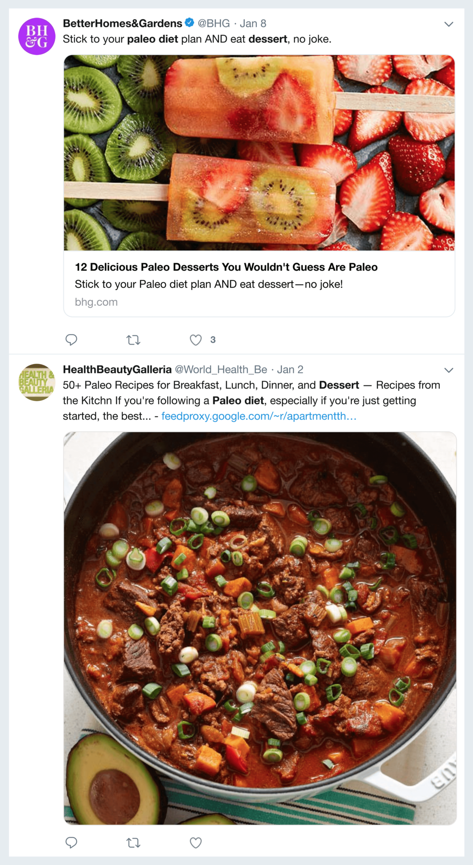Open HealthBeautyGalleria profile avatar
The image size is (473, 865).
click(37, 383)
